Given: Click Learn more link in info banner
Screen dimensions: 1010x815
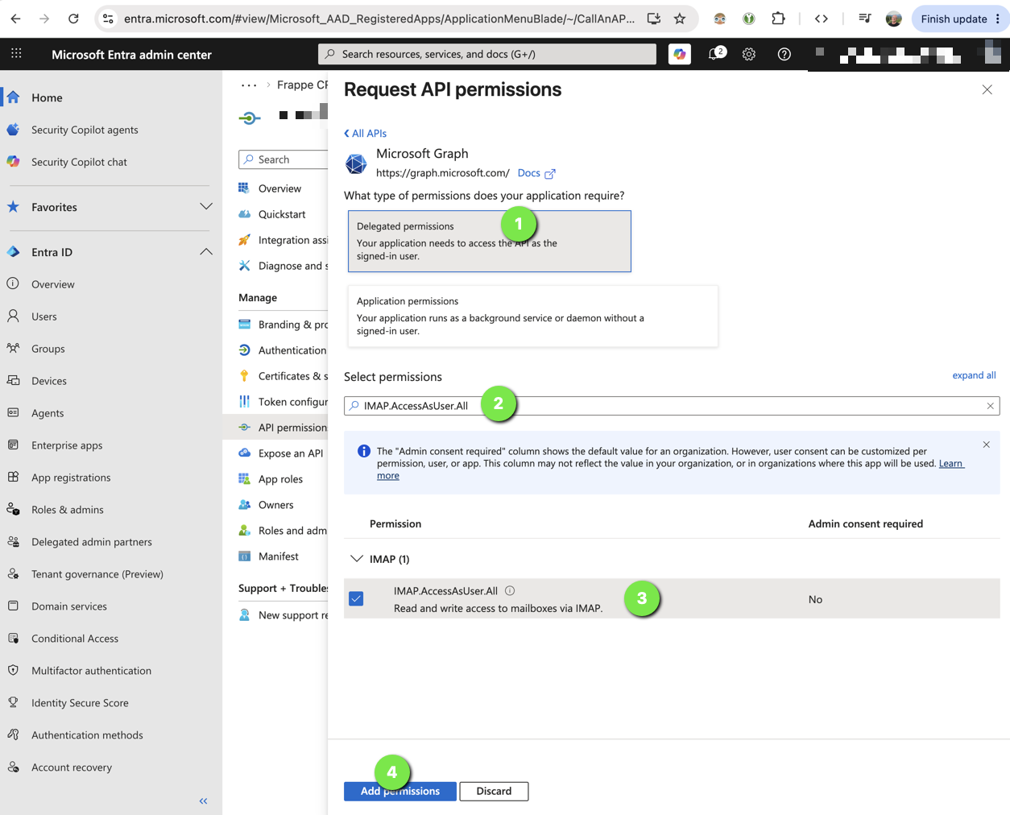Looking at the screenshot, I should click(951, 463).
